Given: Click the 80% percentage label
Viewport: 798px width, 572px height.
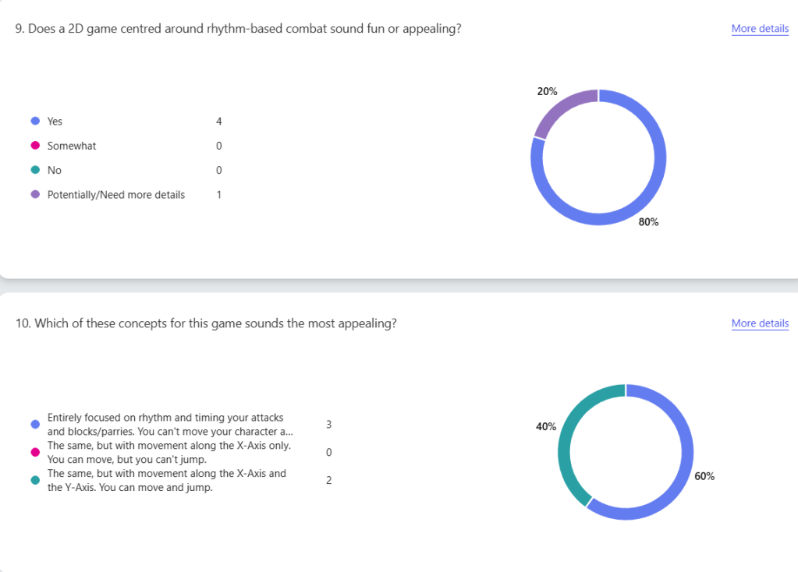Looking at the screenshot, I should 648,222.
